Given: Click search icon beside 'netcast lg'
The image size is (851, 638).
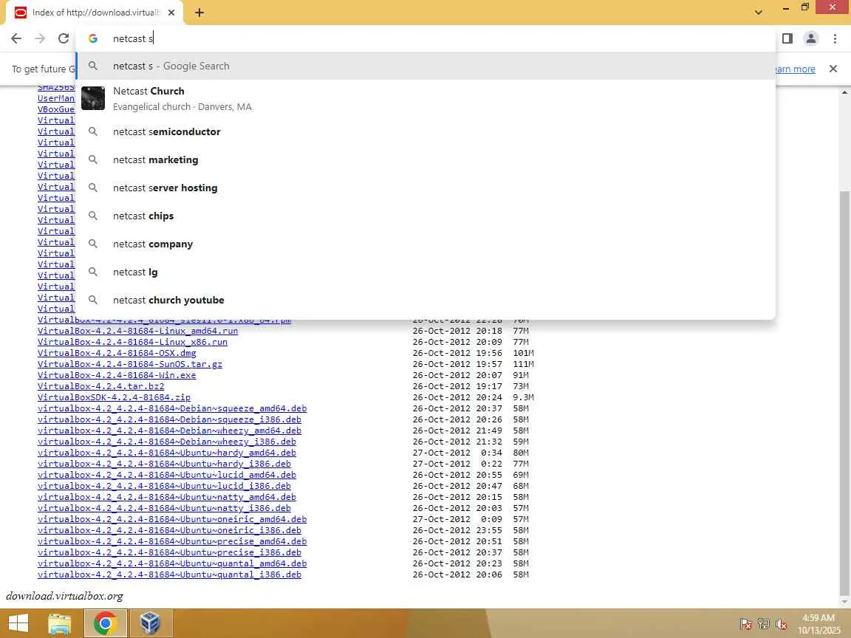Looking at the screenshot, I should [93, 271].
